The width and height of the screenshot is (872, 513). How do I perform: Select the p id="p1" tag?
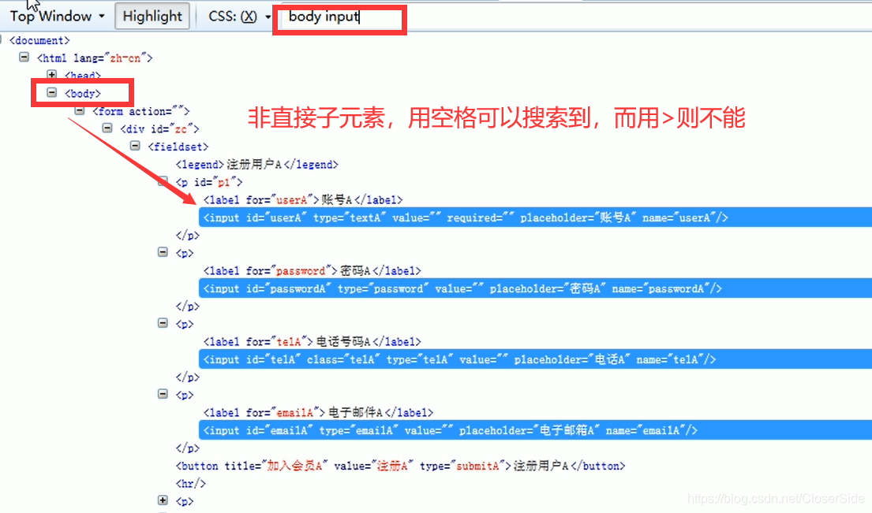click(x=209, y=182)
